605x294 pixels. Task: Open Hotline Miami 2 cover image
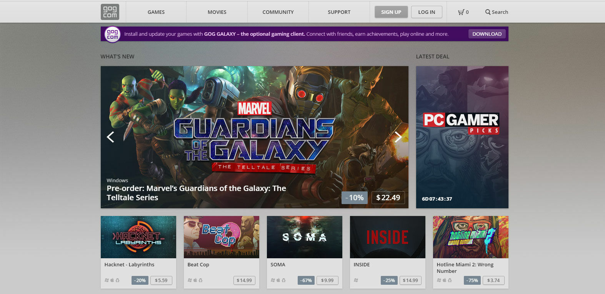pos(471,237)
